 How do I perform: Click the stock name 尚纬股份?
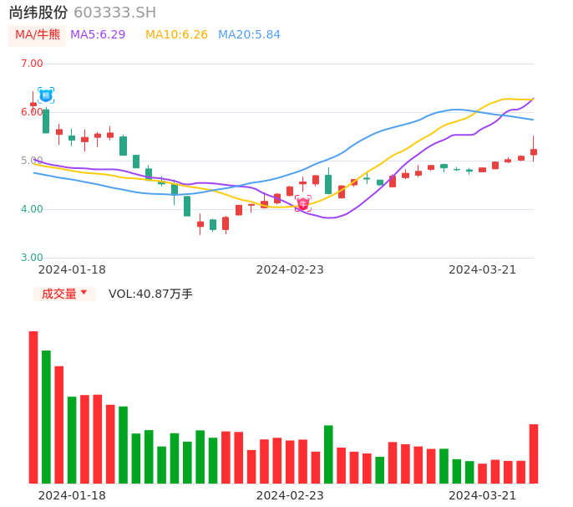[38, 13]
